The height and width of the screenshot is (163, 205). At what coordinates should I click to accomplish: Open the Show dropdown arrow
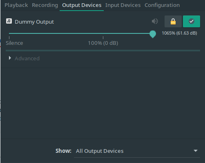196,151
